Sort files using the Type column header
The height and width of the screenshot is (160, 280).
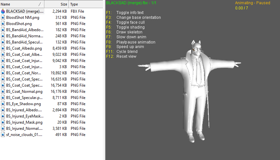click(x=86, y=4)
